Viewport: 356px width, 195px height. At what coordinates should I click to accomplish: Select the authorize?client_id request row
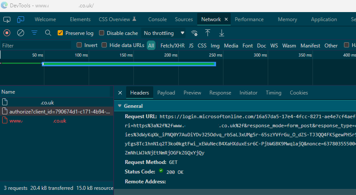click(x=57, y=111)
